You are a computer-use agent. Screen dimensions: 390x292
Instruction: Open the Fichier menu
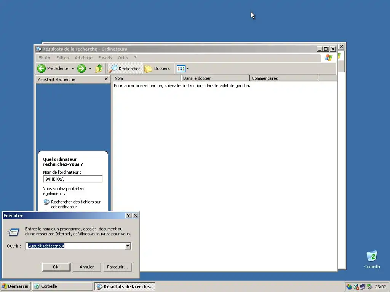tap(44, 58)
